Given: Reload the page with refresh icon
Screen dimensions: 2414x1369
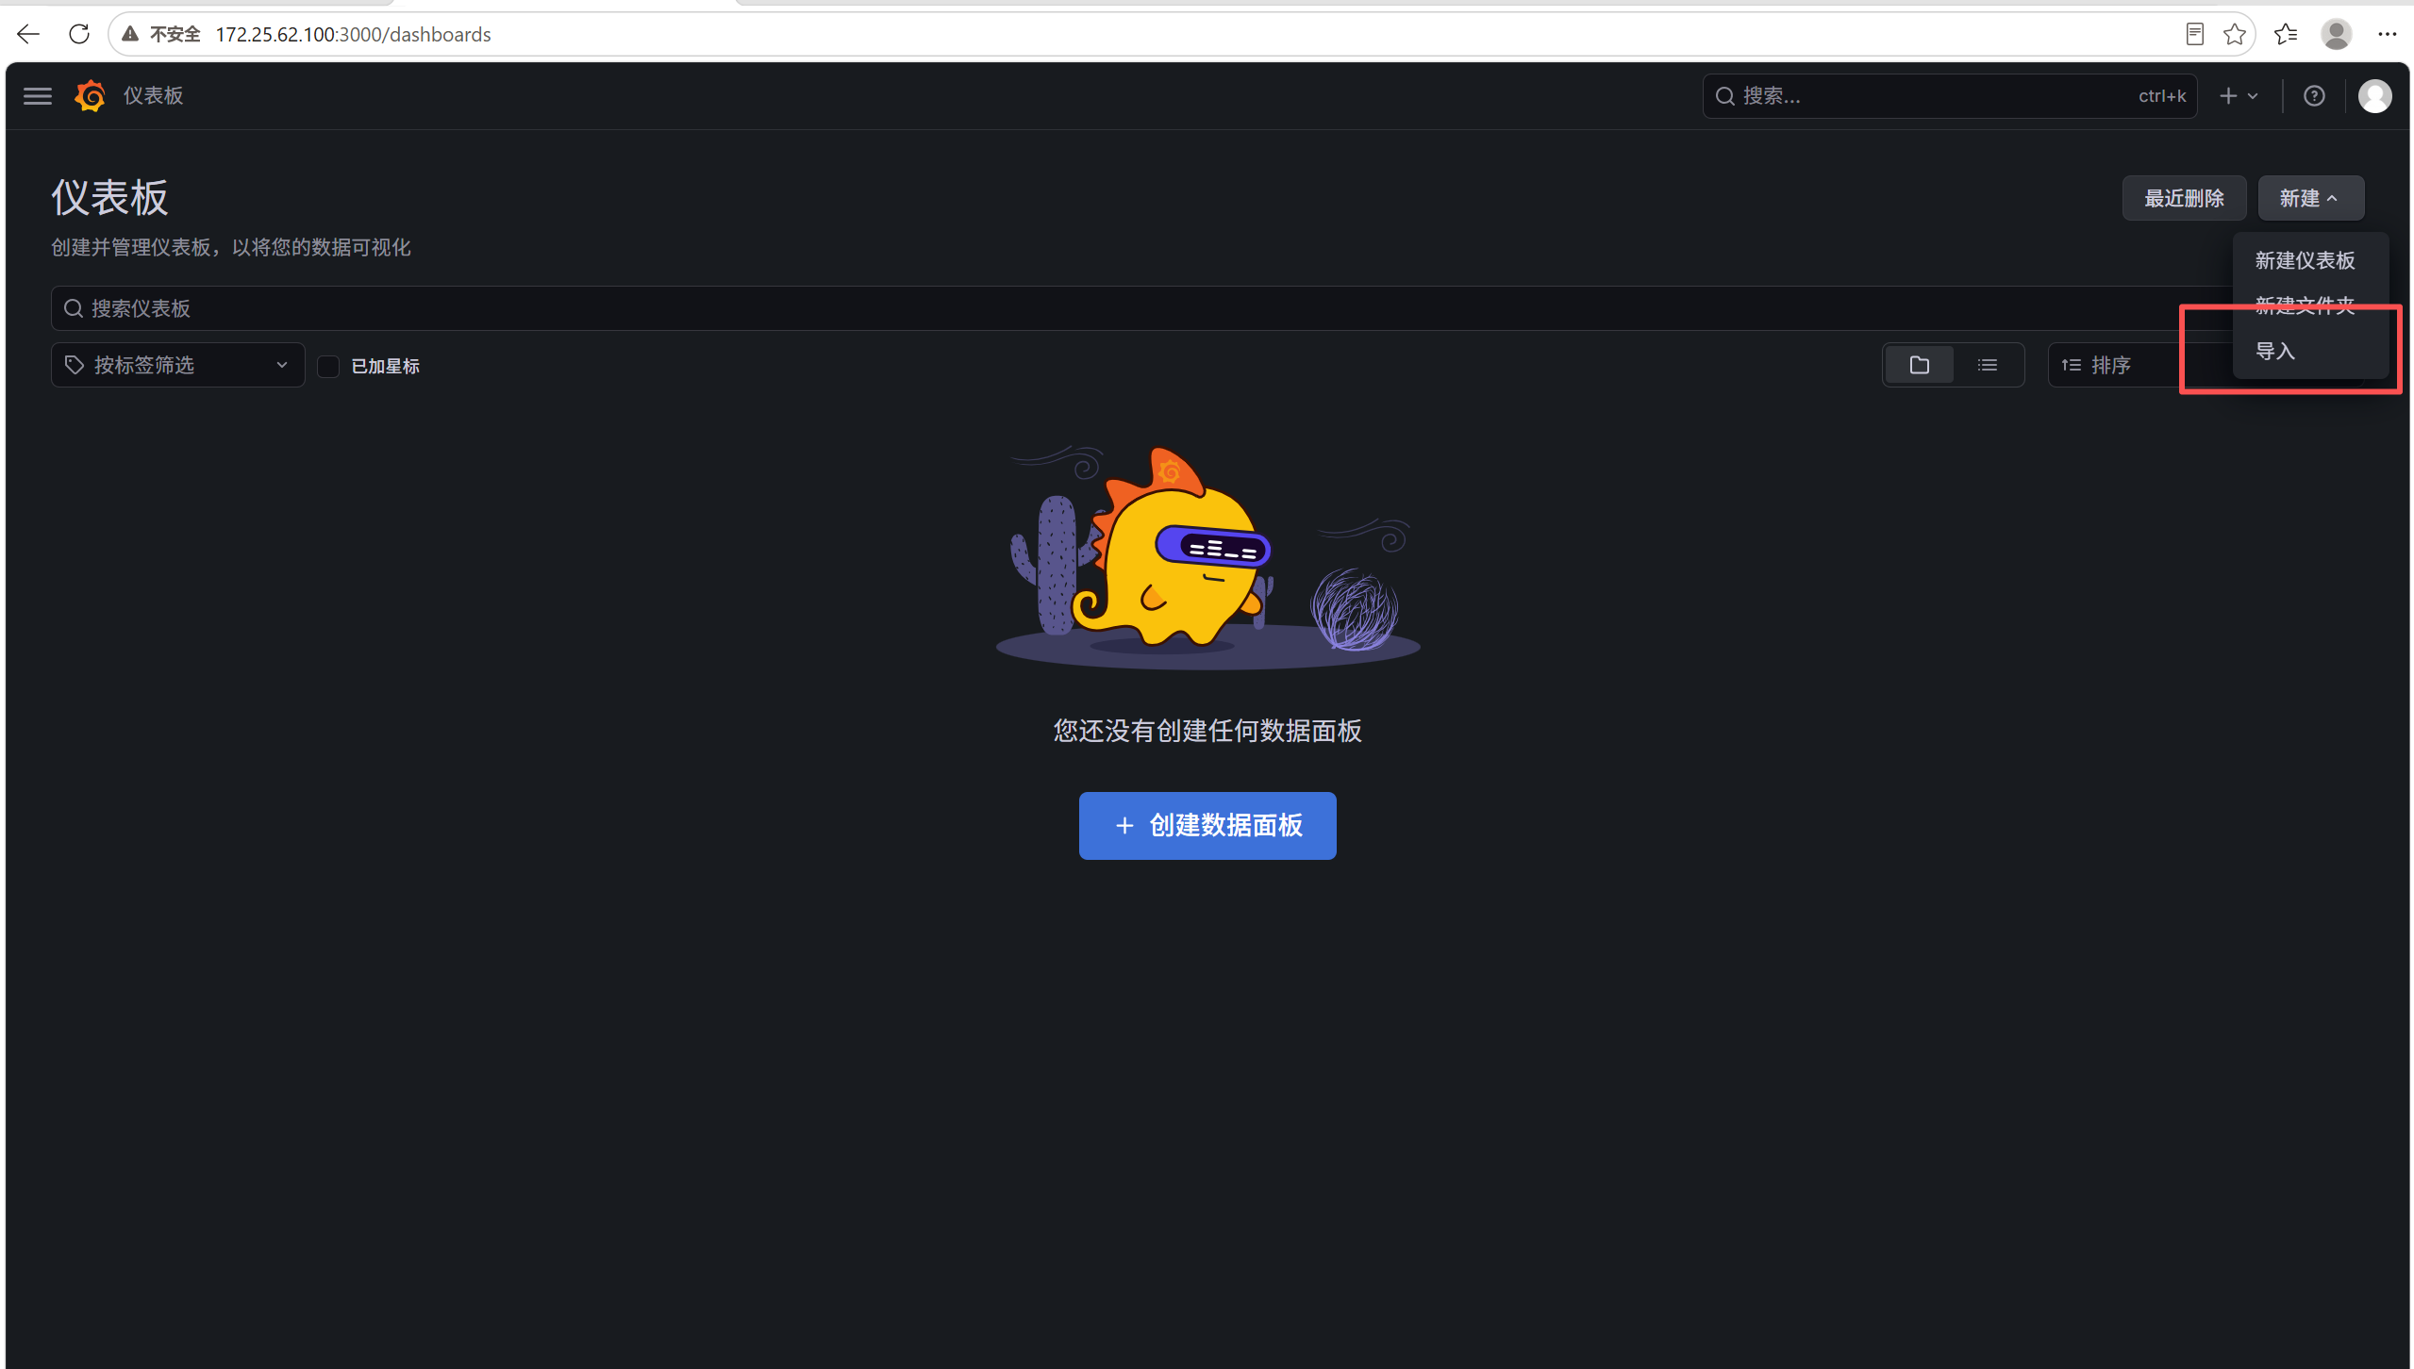Looking at the screenshot, I should 79,35.
